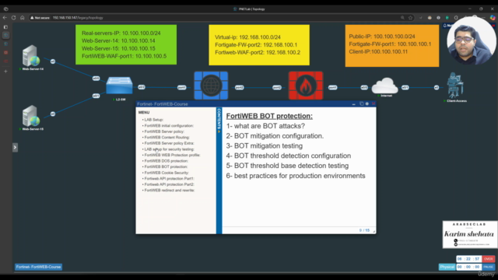Select second sidebar tab icon
The width and height of the screenshot is (498, 280).
coord(5,44)
